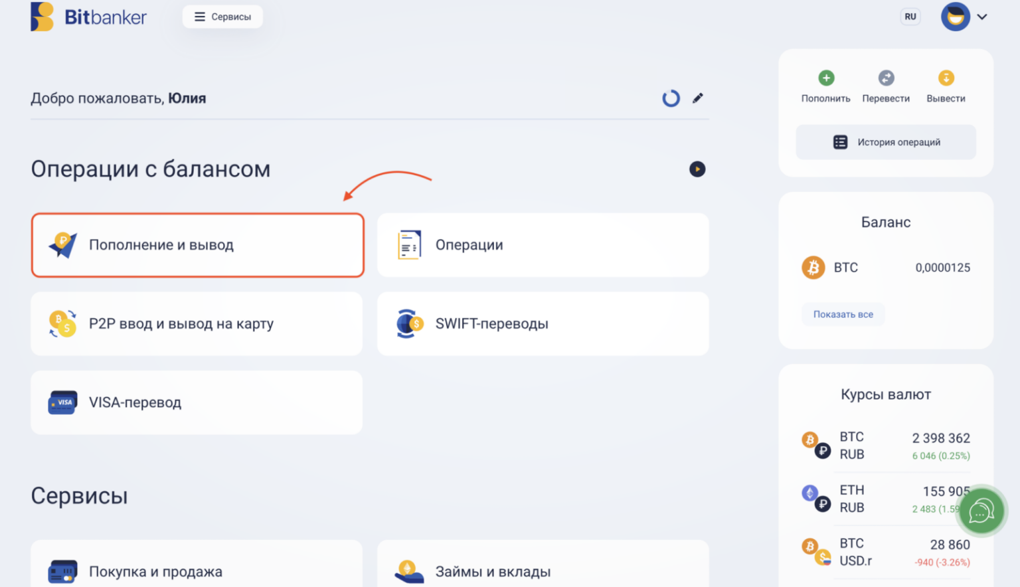Click the BTC USD.r pair icon
The width and height of the screenshot is (1020, 587).
pyautogui.click(x=816, y=552)
